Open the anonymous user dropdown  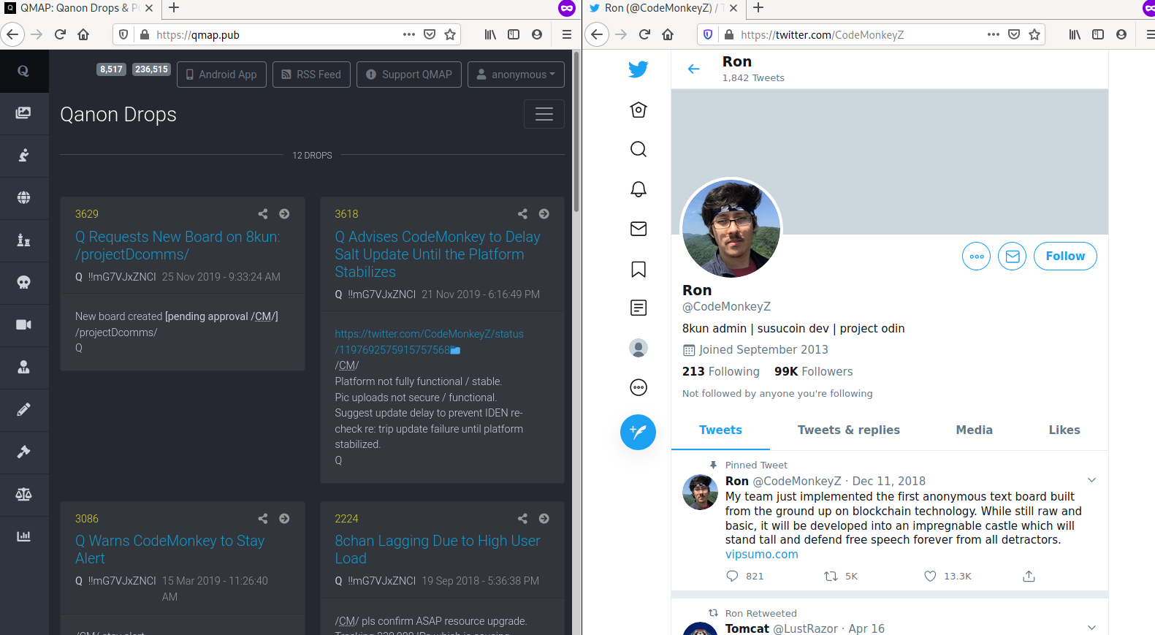[x=516, y=75]
